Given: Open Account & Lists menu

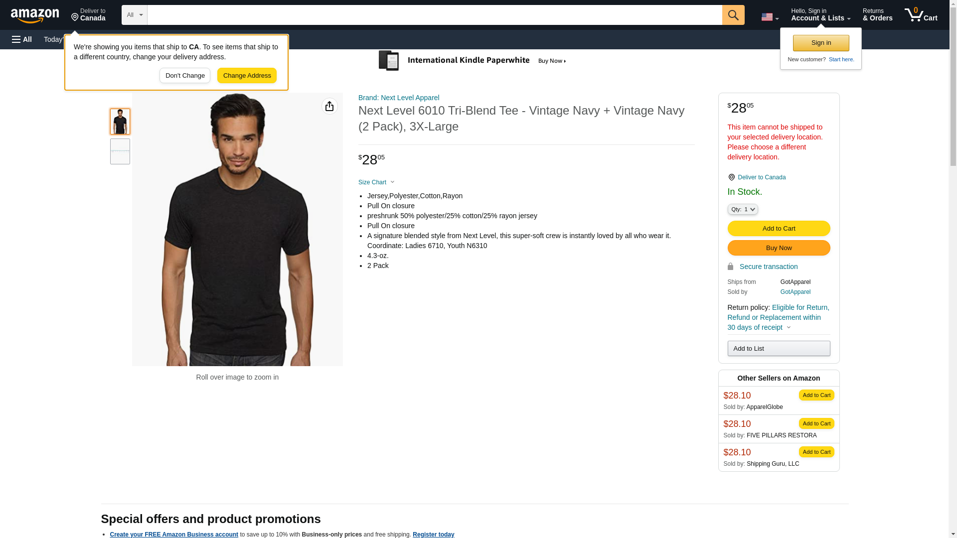Looking at the screenshot, I should pos(820,15).
